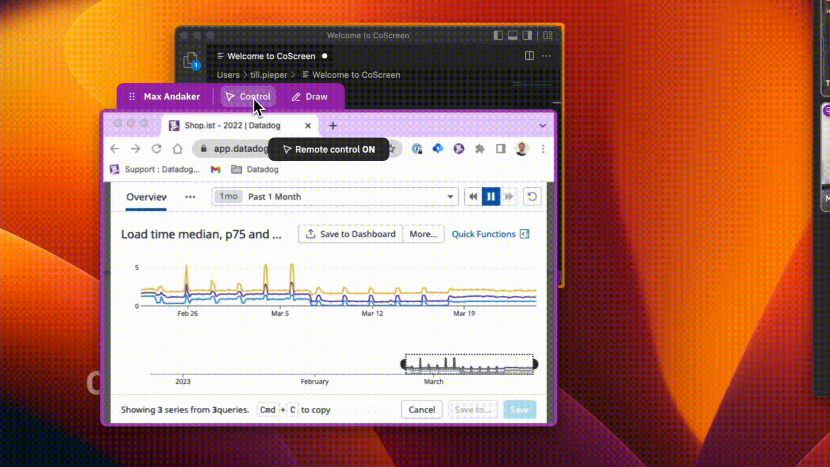Close the Shop.ist Datadog browser tab
The height and width of the screenshot is (467, 830).
(x=308, y=125)
